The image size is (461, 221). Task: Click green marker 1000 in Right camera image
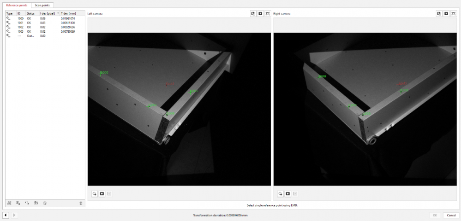click(318, 77)
